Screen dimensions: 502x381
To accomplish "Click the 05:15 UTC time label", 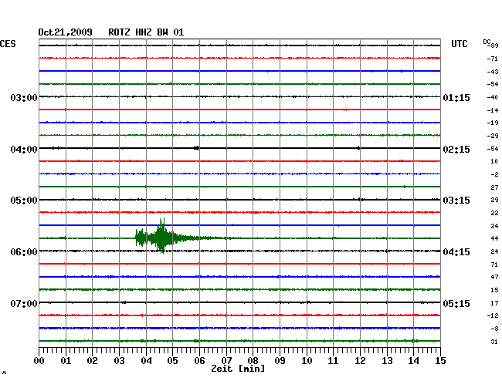I will tap(456, 303).
